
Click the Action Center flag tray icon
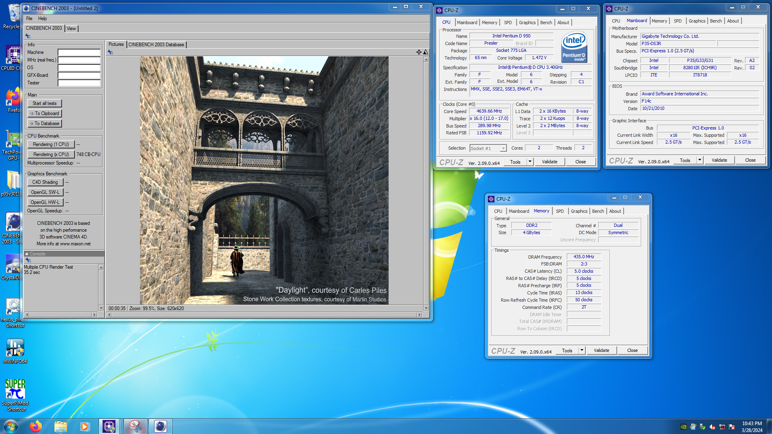tap(732, 427)
